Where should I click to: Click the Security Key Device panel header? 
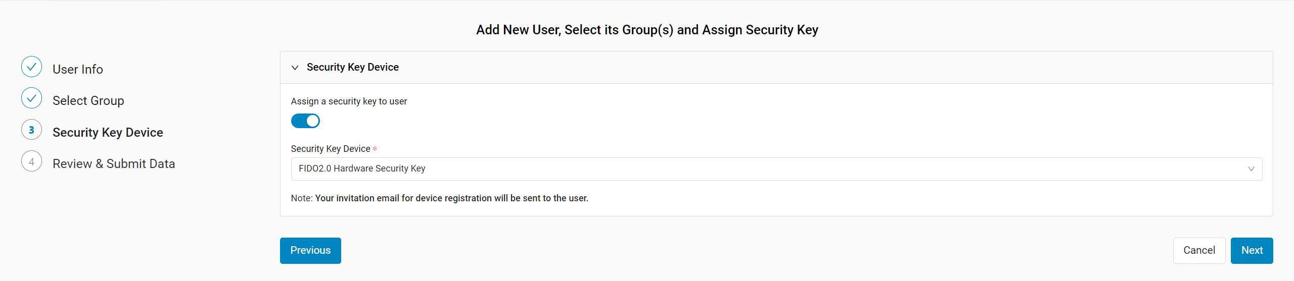click(776, 68)
